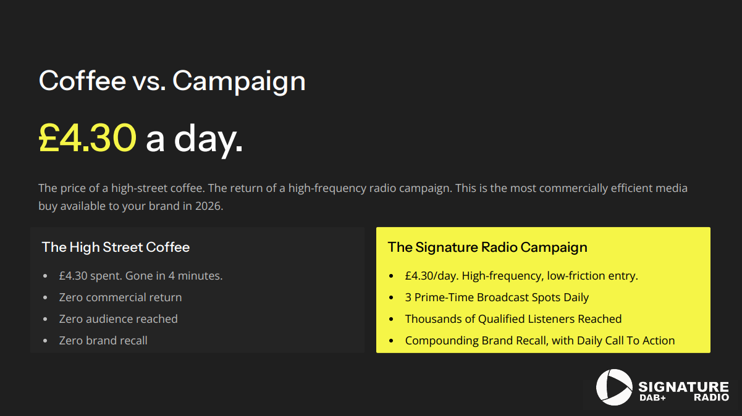Click the SIGNATURE wordmark in the logo
The image size is (742, 416).
(x=683, y=387)
